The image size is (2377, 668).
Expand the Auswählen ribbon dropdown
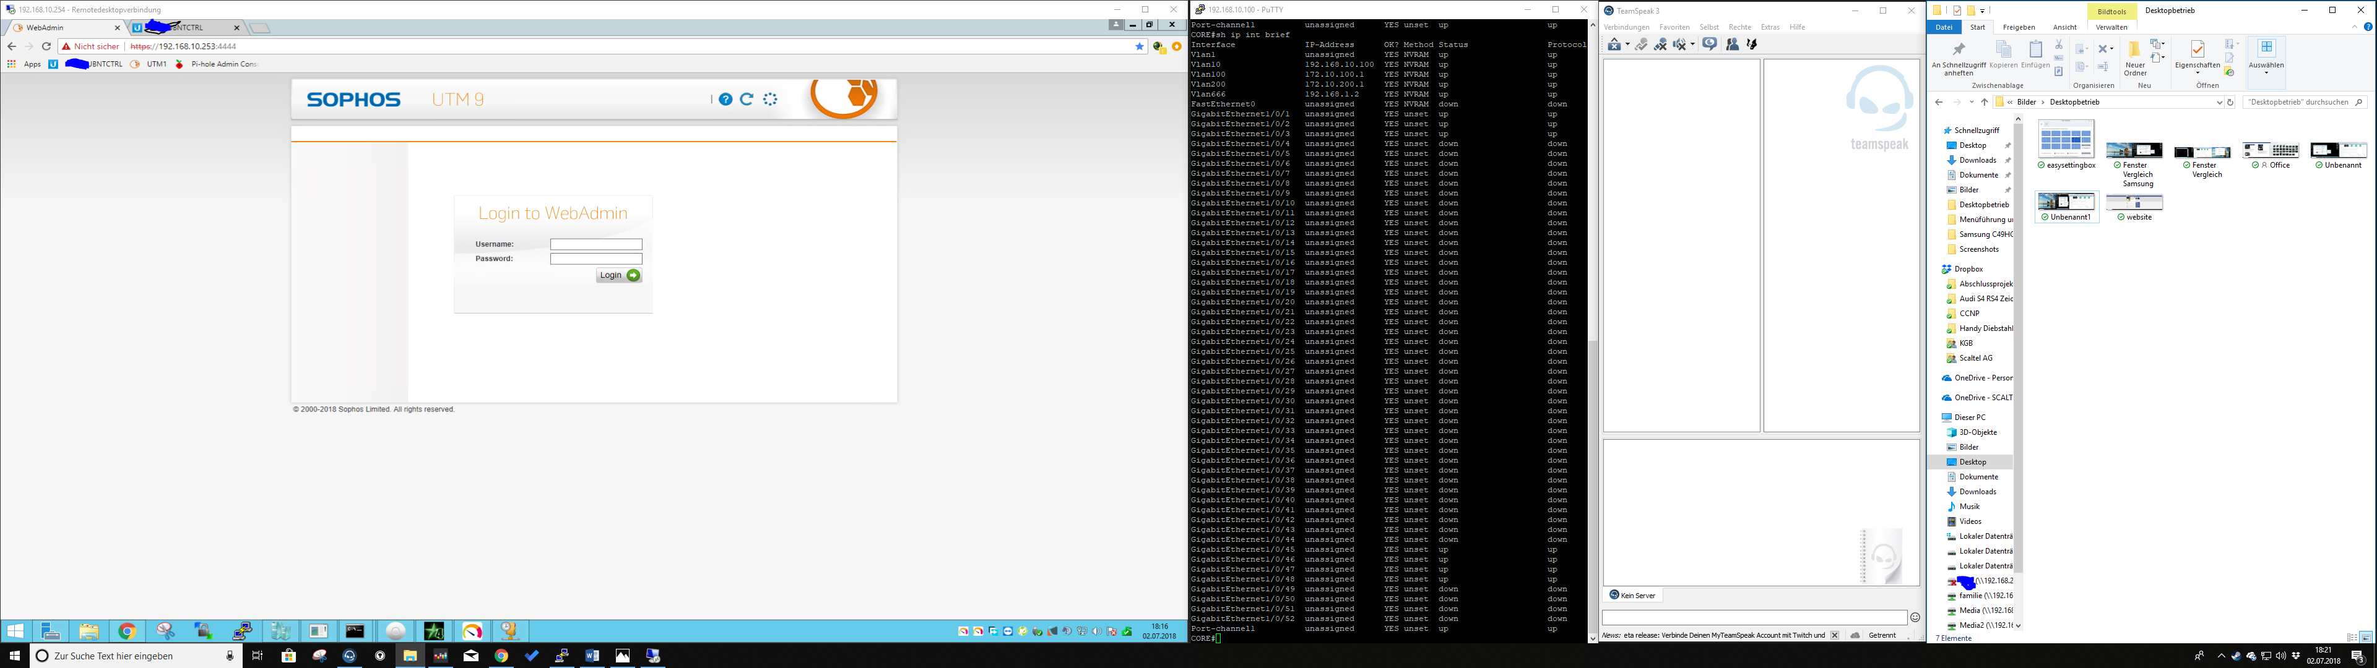point(2266,72)
